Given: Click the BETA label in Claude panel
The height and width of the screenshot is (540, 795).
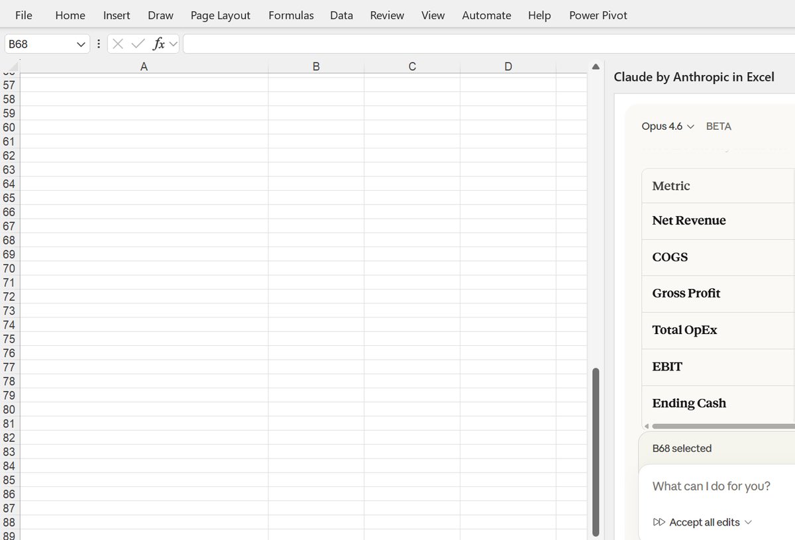Looking at the screenshot, I should pos(719,126).
